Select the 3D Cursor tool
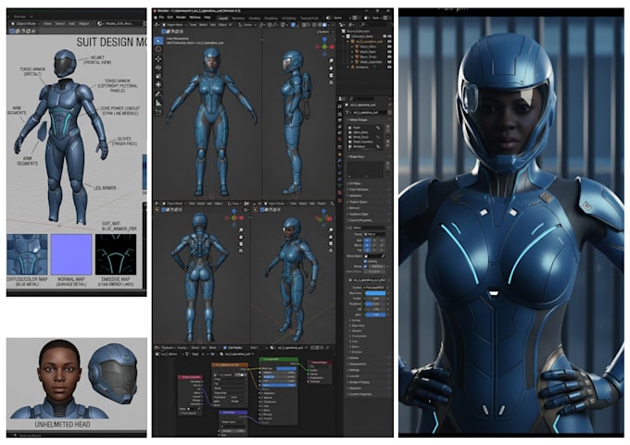 pos(158,49)
